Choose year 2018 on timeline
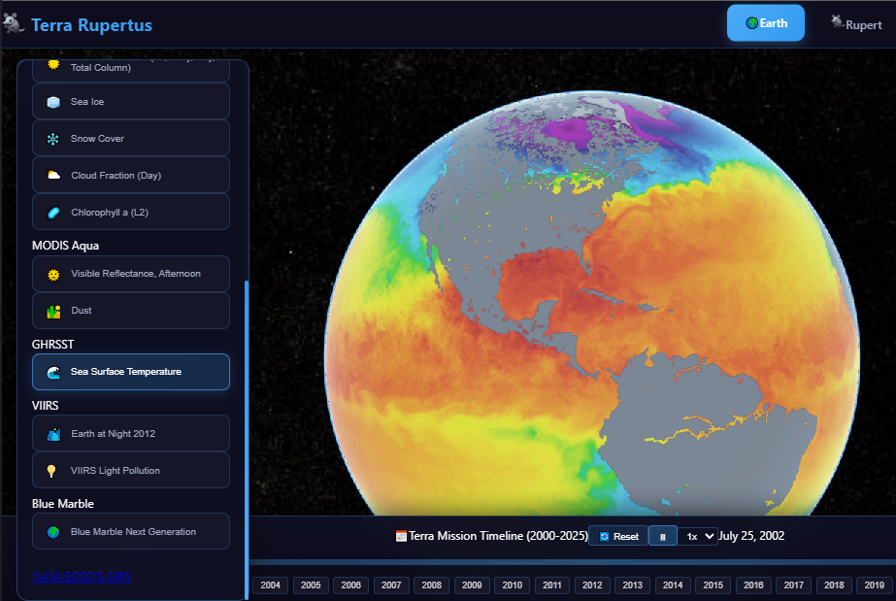The image size is (896, 601). pyautogui.click(x=834, y=585)
